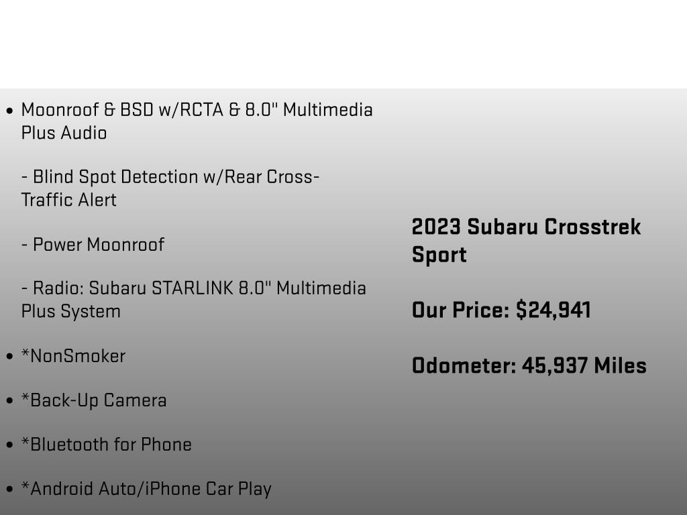Click the "Power Moonroof" feature text
687x515 pixels.
(93, 244)
